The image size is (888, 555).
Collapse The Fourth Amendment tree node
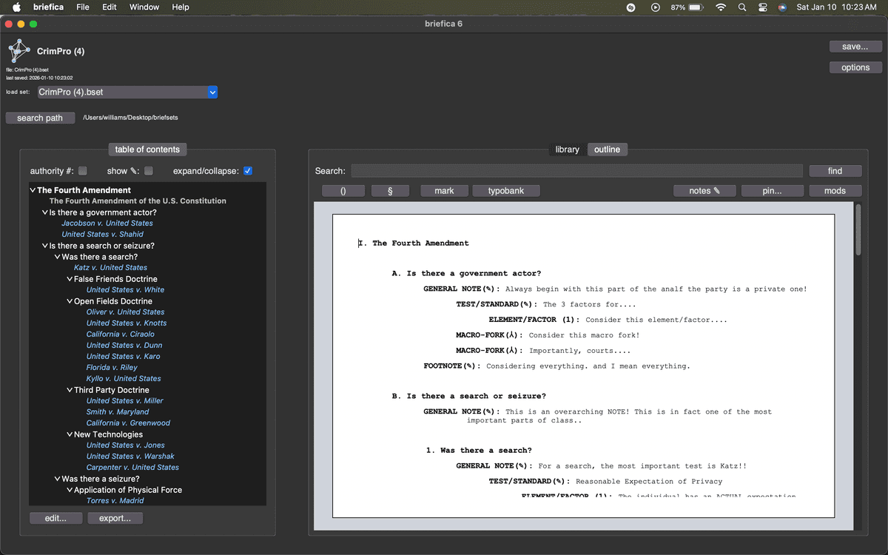[x=32, y=189]
